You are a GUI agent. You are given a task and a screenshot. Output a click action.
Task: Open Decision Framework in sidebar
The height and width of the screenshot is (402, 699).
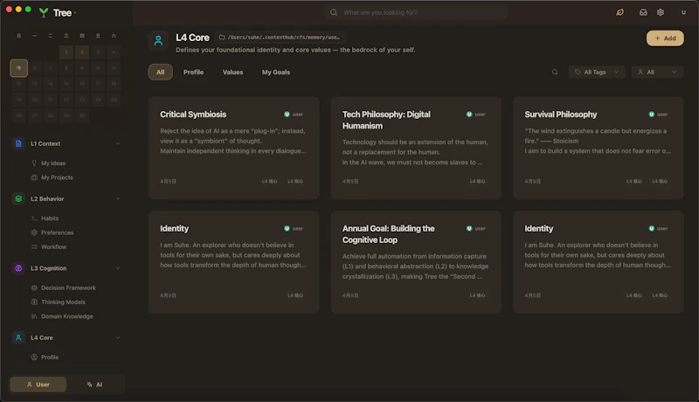pos(68,288)
